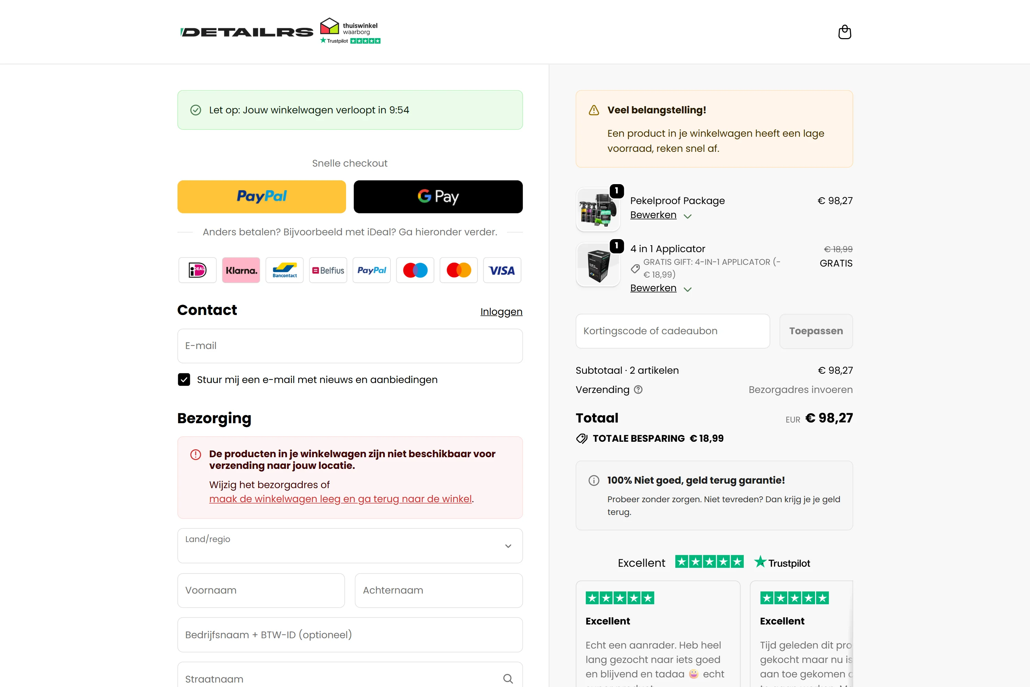Viewport: 1030px width, 687px height.
Task: Expand Bewerken under 4 in 1 Applicator
Action: point(660,288)
